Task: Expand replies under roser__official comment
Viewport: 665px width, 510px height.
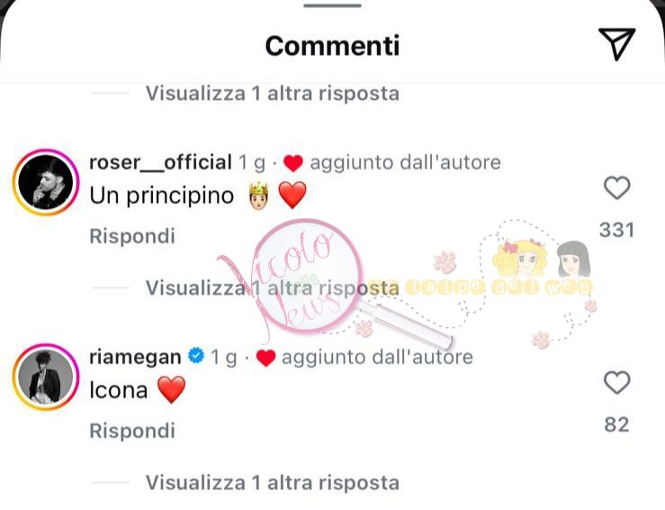Action: click(273, 288)
